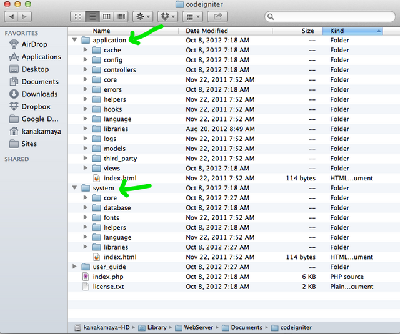This screenshot has width=400, height=334.
Task: Open Desktop in the sidebar
Action: coord(29,69)
